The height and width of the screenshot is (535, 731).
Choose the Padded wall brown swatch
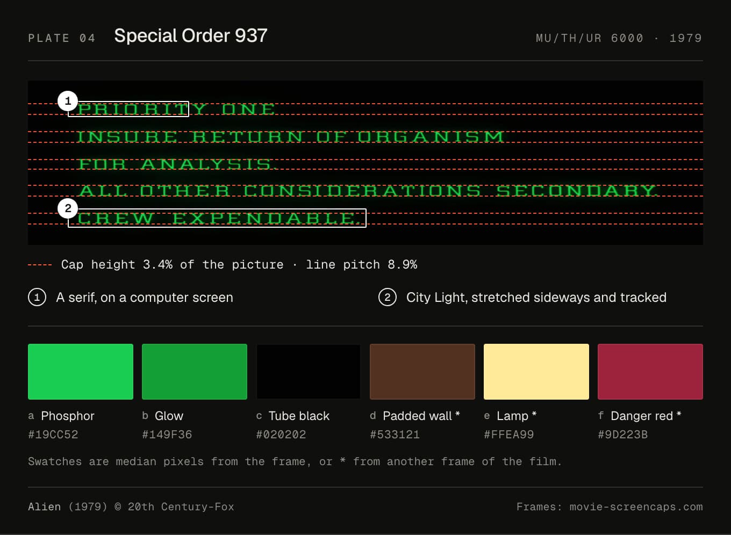(422, 372)
